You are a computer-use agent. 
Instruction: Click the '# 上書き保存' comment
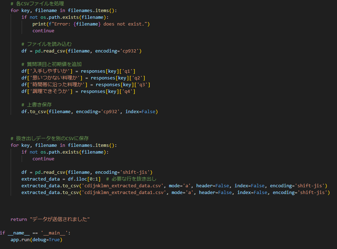click(x=37, y=105)
